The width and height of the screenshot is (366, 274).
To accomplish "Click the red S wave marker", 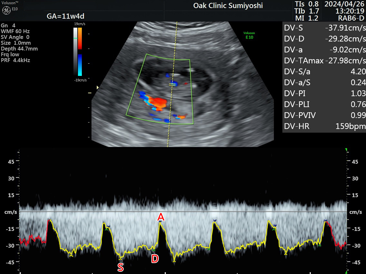I will coord(120,267).
